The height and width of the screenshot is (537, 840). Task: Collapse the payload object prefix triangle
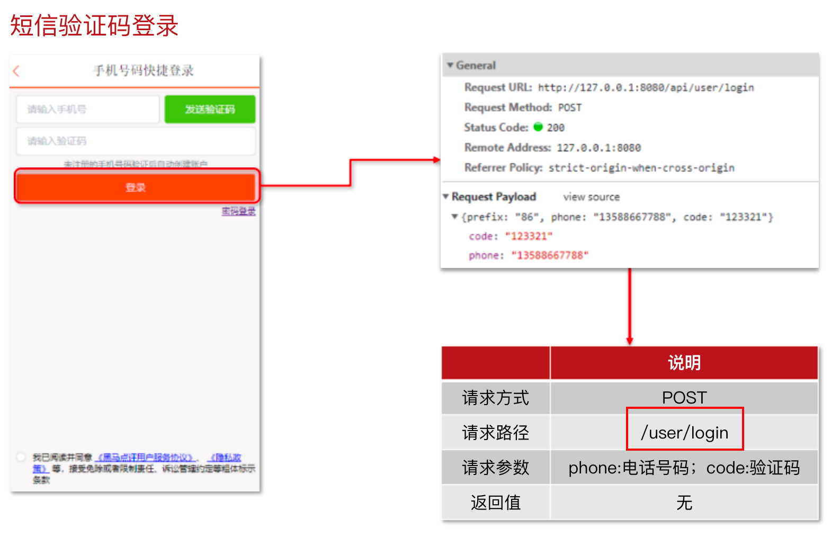454,217
